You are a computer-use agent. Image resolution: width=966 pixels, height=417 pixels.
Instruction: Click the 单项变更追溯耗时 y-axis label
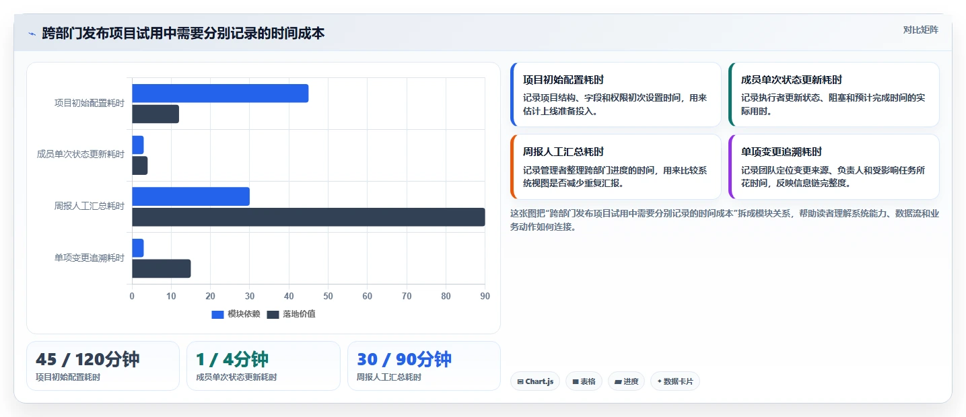(90, 258)
